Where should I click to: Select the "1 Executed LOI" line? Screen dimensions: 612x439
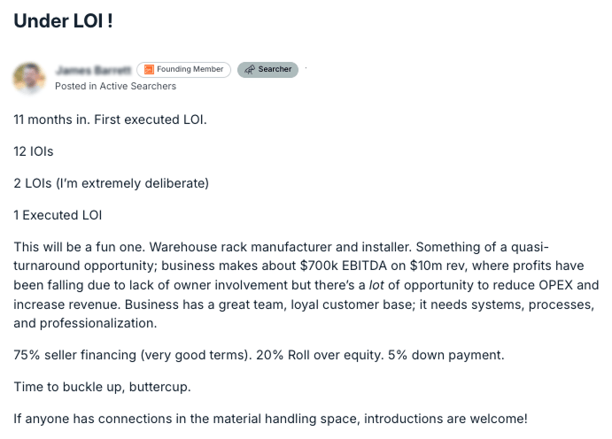click(58, 215)
